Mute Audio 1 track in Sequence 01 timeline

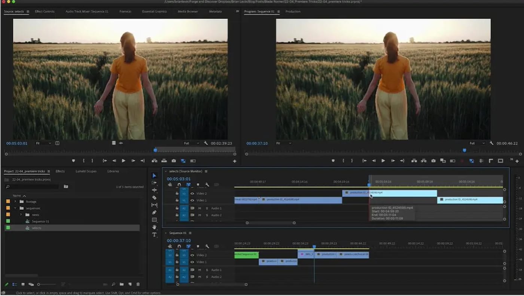pyautogui.click(x=199, y=270)
